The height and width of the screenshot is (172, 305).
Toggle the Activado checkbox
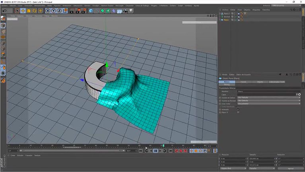[238, 109]
